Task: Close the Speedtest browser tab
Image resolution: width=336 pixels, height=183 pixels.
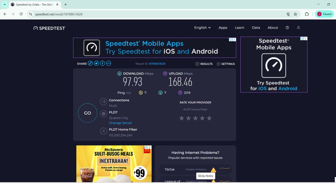Action: pyautogui.click(x=57, y=5)
